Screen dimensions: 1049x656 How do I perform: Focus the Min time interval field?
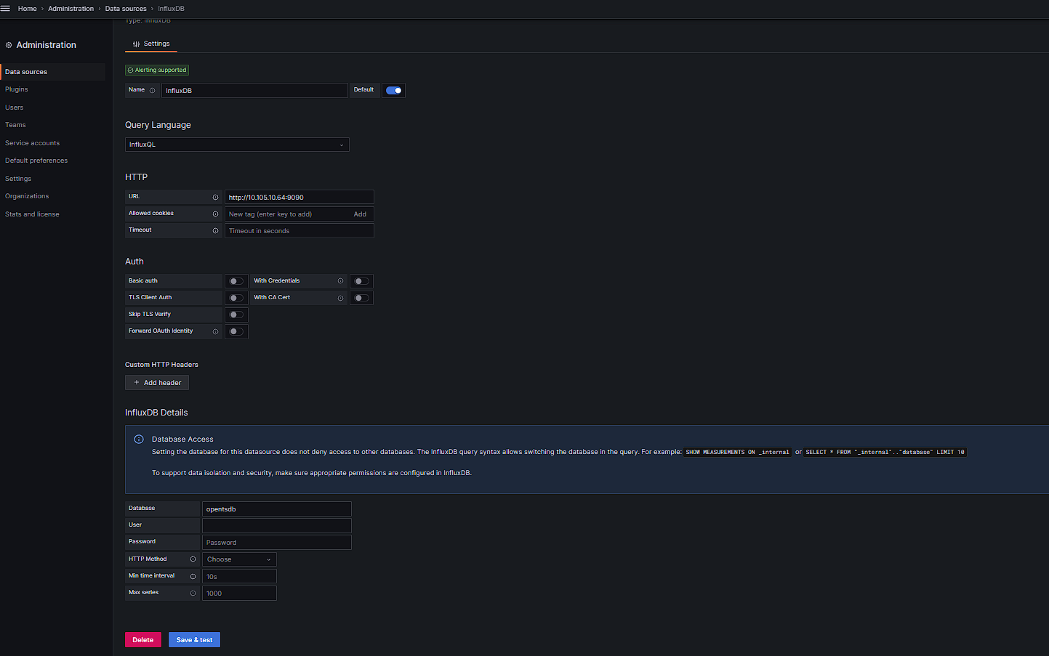click(x=239, y=577)
